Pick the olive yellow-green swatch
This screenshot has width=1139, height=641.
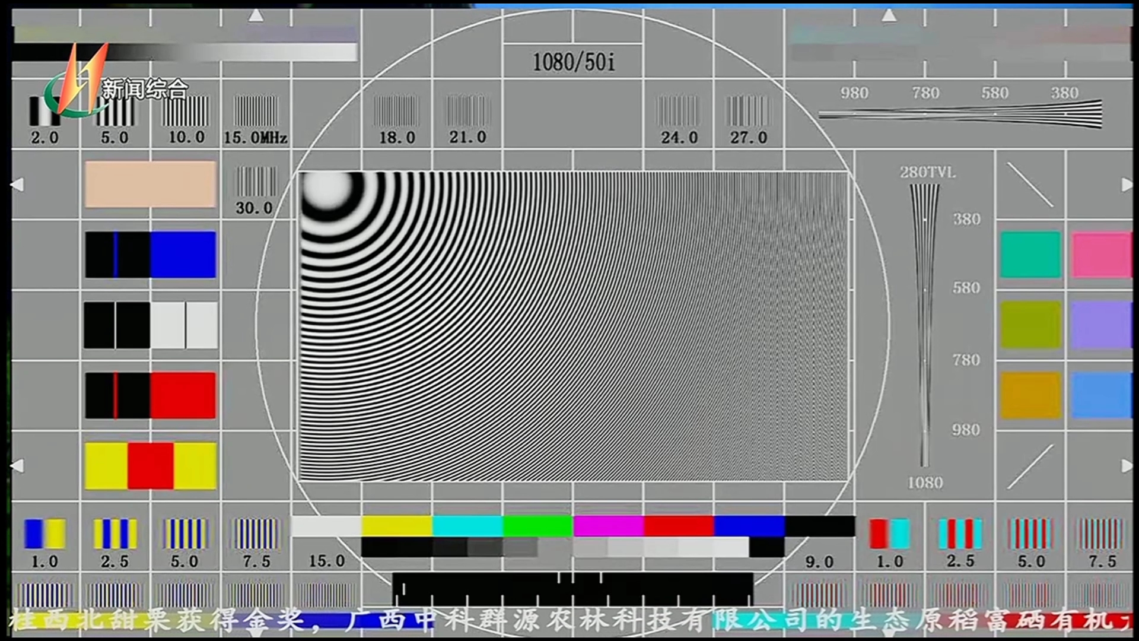click(x=1030, y=325)
